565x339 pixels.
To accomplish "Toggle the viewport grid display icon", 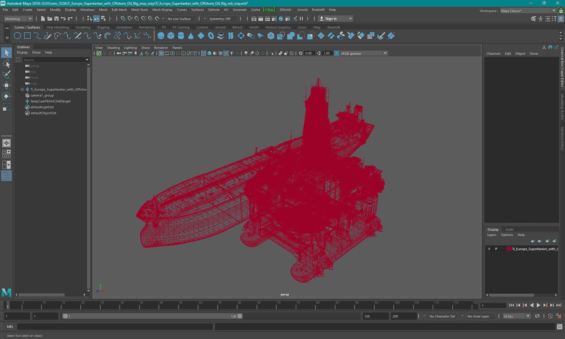I will click(161, 53).
